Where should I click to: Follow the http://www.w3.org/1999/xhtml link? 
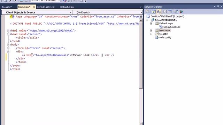coord(51,31)
